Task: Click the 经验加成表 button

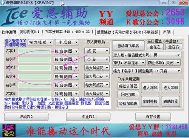Action: click(x=128, y=103)
